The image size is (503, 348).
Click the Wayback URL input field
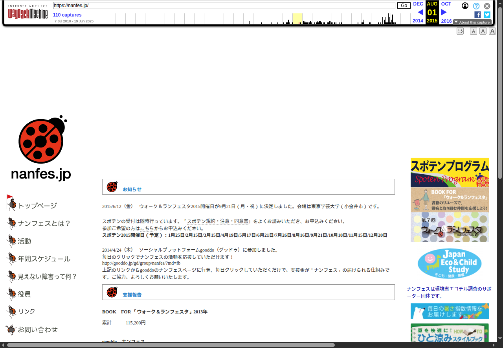point(224,6)
